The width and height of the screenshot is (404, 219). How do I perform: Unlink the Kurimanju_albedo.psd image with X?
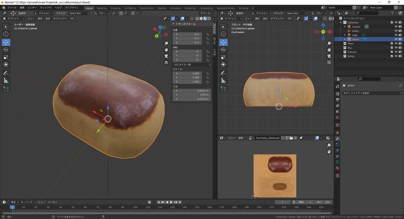pyautogui.click(x=296, y=138)
